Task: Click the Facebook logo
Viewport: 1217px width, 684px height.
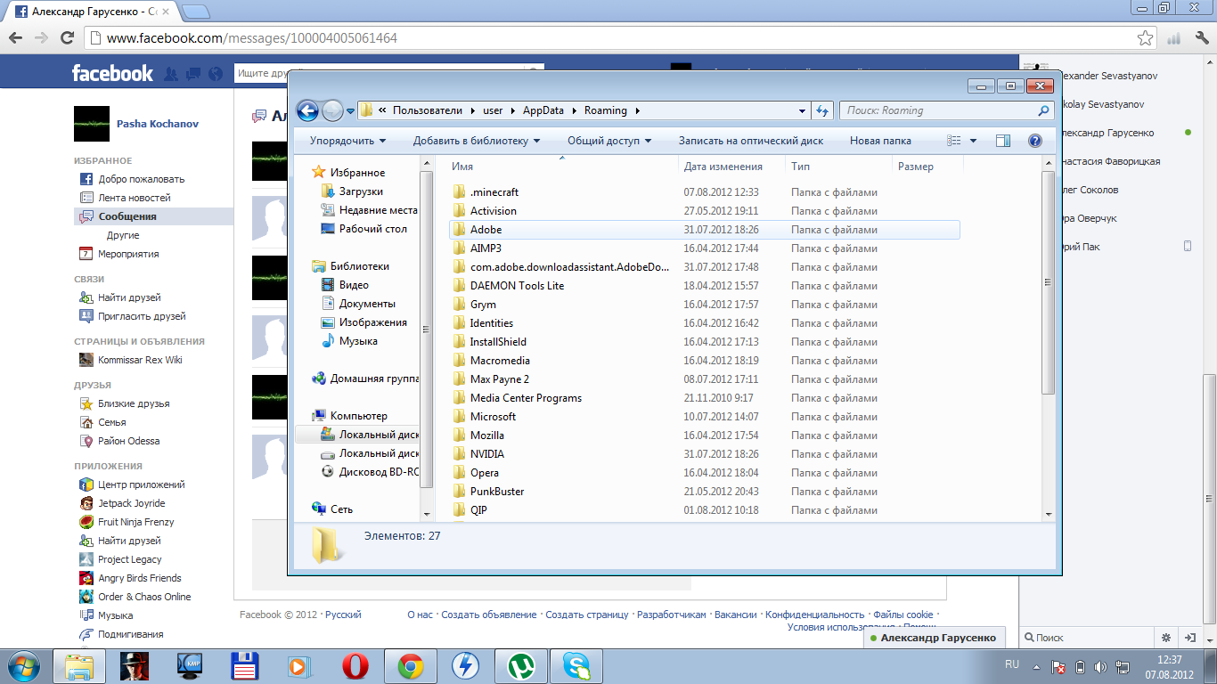Action: pos(112,73)
